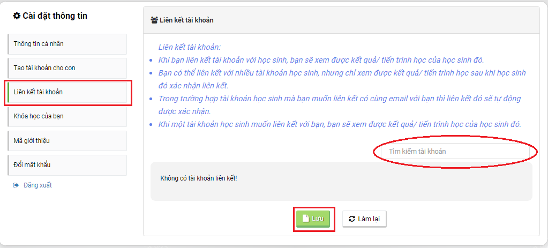Click the users icon in the panel header
548x248 pixels.
154,20
